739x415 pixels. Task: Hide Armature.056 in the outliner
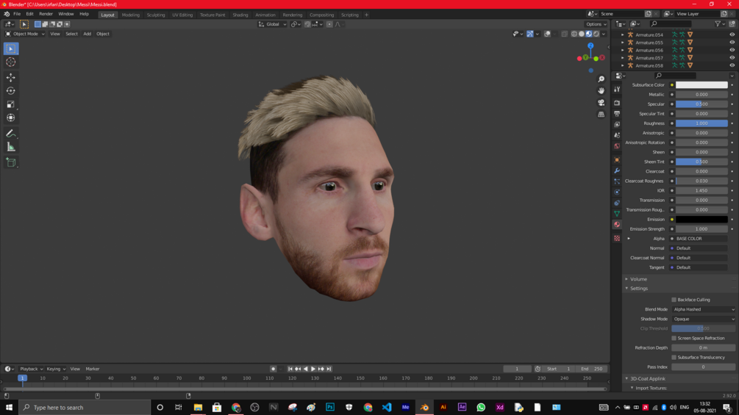coord(732,51)
